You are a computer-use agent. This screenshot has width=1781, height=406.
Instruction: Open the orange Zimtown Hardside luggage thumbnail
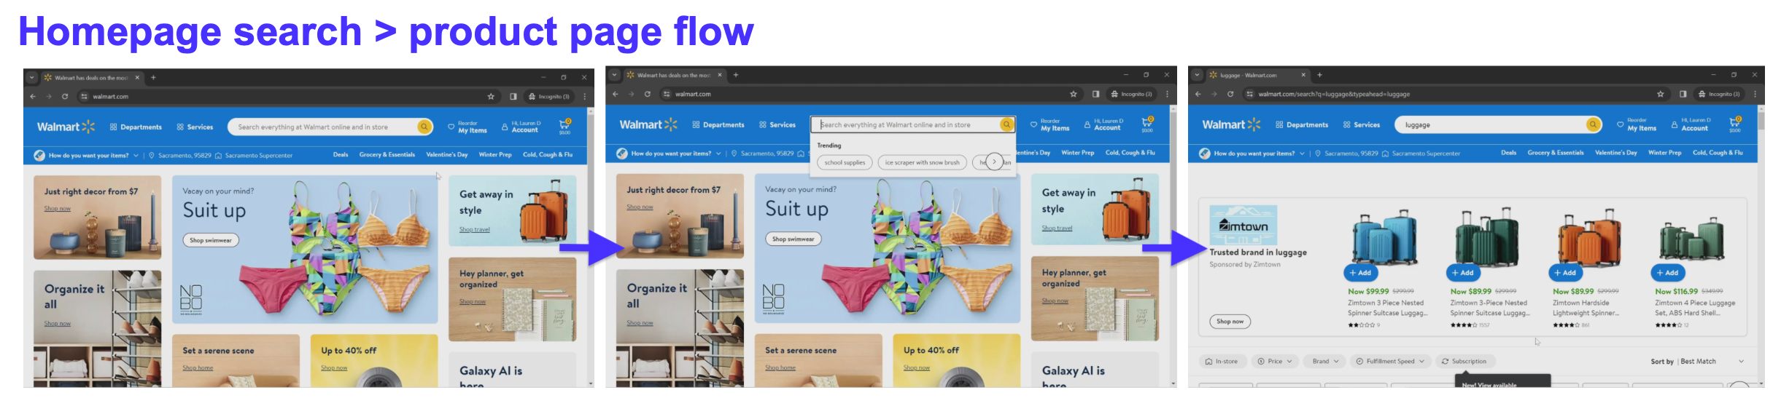(1588, 236)
